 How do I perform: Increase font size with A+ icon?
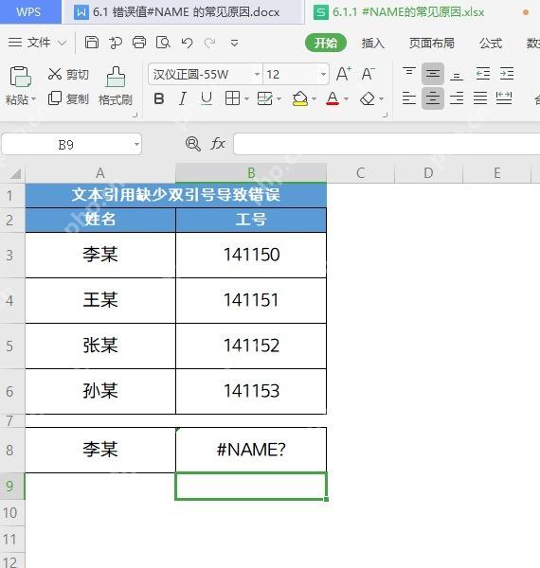pos(343,74)
